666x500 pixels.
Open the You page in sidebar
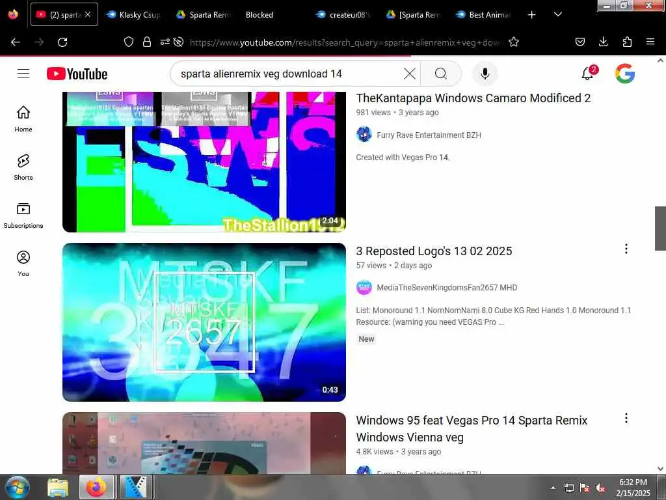click(x=23, y=264)
